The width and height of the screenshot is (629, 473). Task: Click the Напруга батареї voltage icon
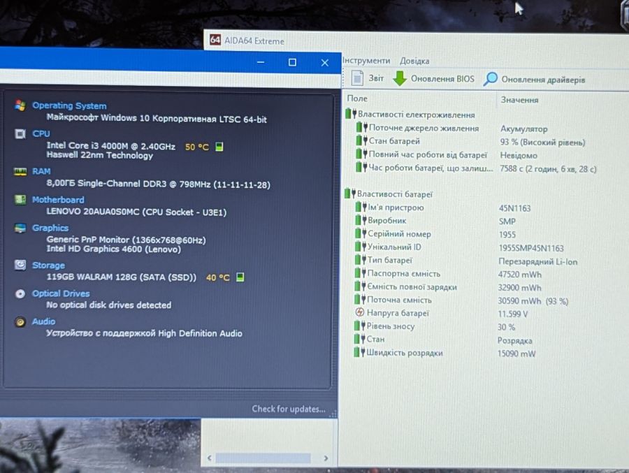click(x=359, y=312)
